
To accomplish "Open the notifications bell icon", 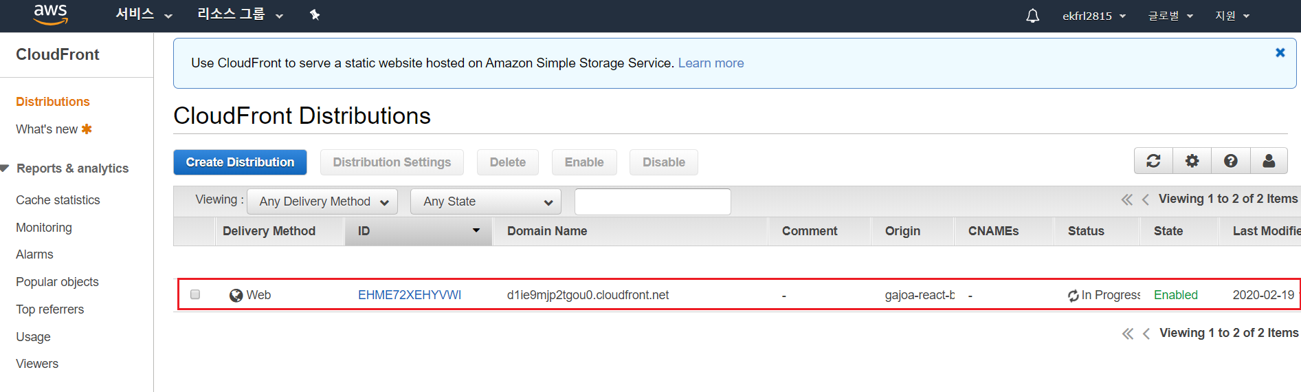I will click(1032, 16).
